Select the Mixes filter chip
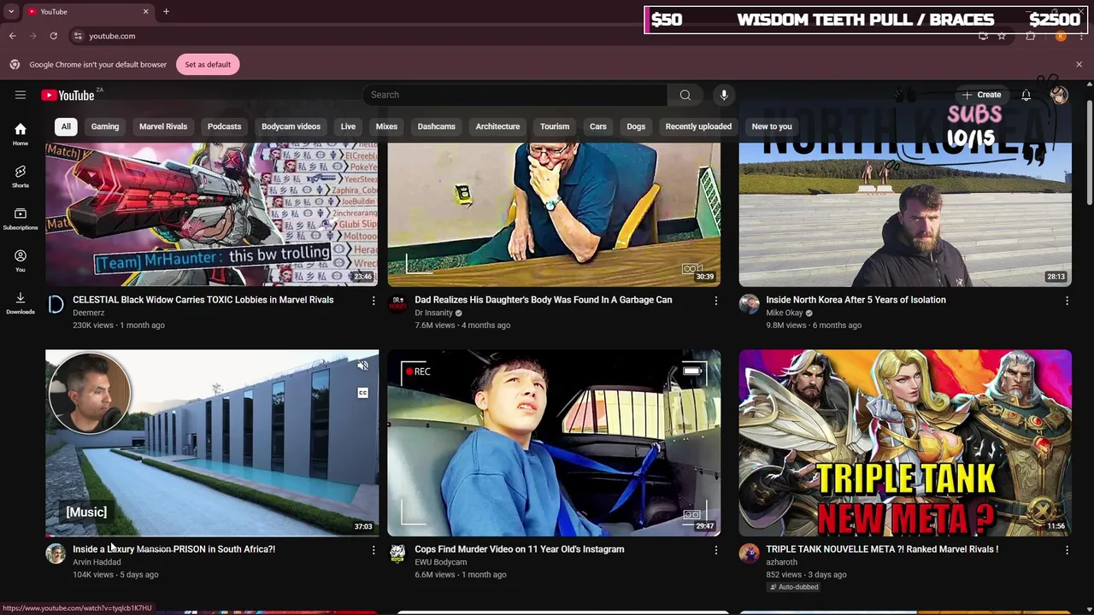This screenshot has width=1094, height=615. coord(386,126)
